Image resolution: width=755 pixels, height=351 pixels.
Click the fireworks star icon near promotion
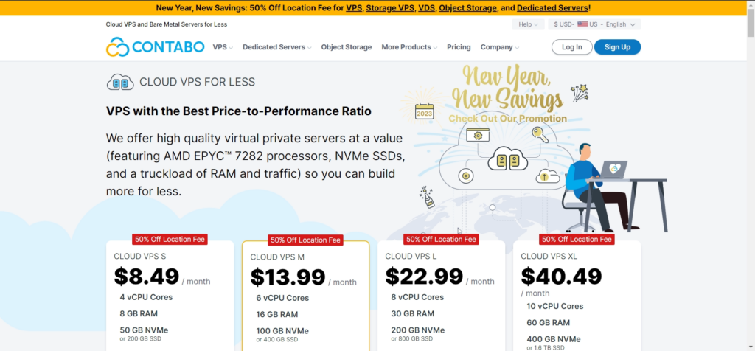(x=580, y=92)
